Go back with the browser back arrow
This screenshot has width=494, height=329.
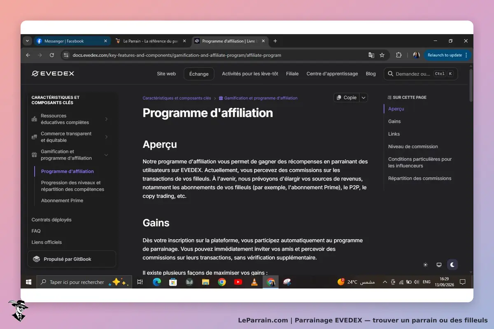pos(28,55)
